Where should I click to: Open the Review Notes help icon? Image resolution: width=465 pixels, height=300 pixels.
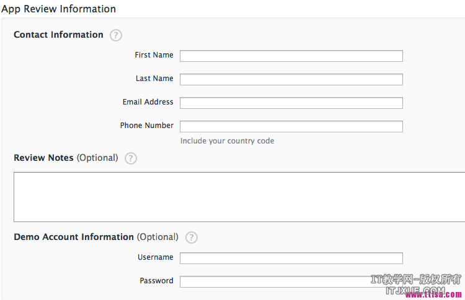[x=130, y=158]
